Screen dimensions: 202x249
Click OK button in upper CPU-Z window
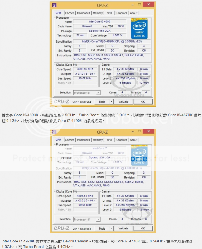143,102
